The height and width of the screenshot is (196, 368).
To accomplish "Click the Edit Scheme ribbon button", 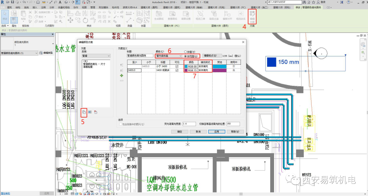I will click(x=252, y=16).
